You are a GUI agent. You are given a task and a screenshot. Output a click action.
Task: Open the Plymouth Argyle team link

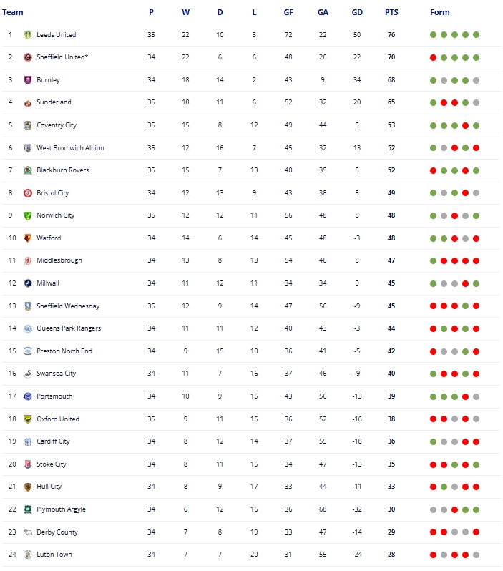click(x=61, y=509)
